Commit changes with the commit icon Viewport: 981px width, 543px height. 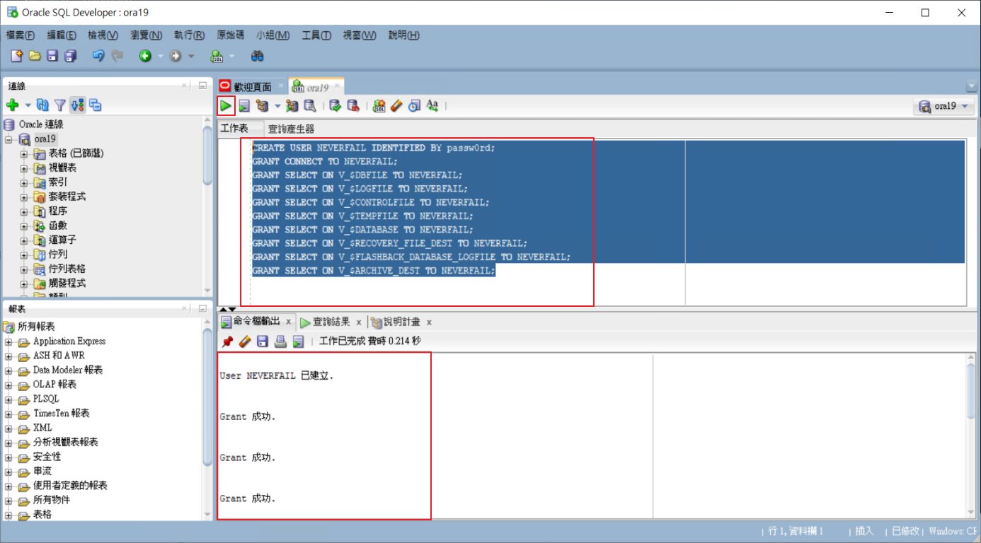tap(335, 106)
